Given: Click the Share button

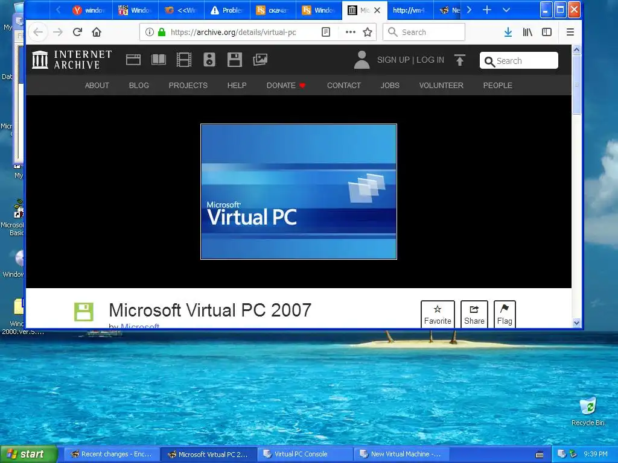Looking at the screenshot, I should (474, 314).
